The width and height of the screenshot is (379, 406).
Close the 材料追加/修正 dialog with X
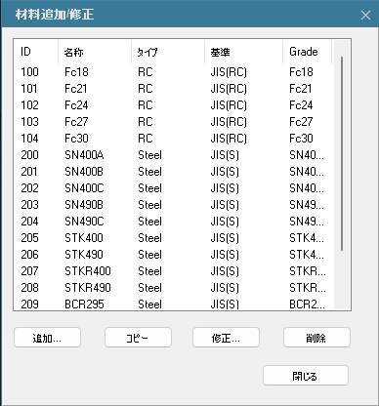[365, 15]
